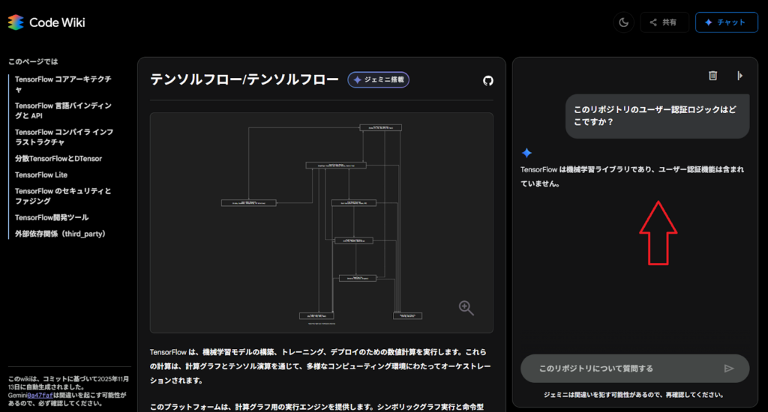Open TensorFlow のセキュリティとファジング section
This screenshot has height=412, width=768.
(x=64, y=196)
